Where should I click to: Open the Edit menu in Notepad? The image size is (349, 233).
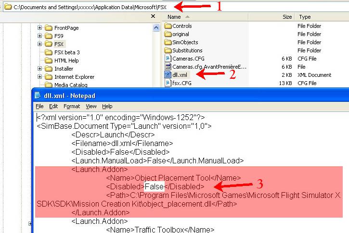(x=53, y=106)
